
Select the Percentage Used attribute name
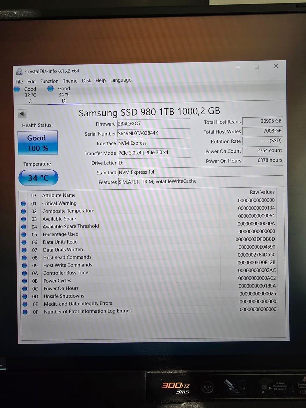click(x=61, y=234)
